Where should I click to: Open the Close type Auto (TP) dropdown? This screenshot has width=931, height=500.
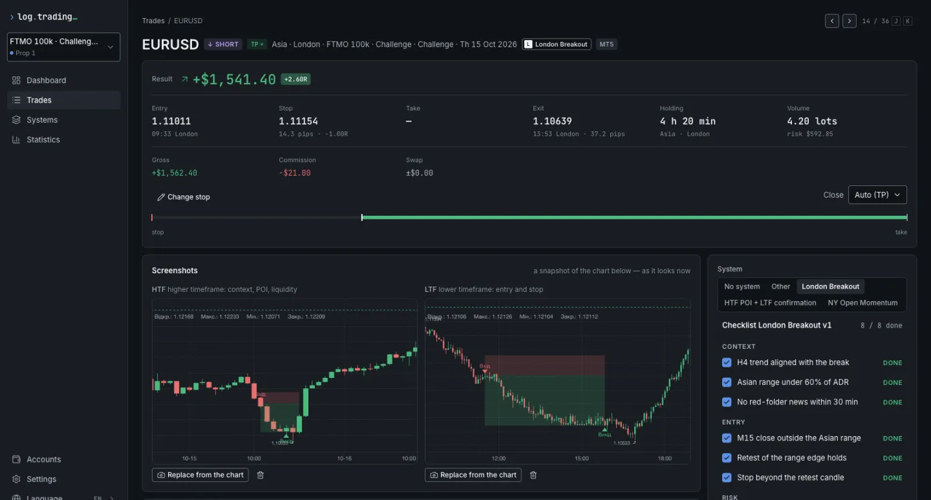pos(877,195)
